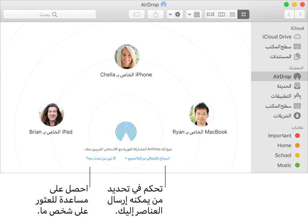Select AirDrop in sidebar favorites

(279, 76)
